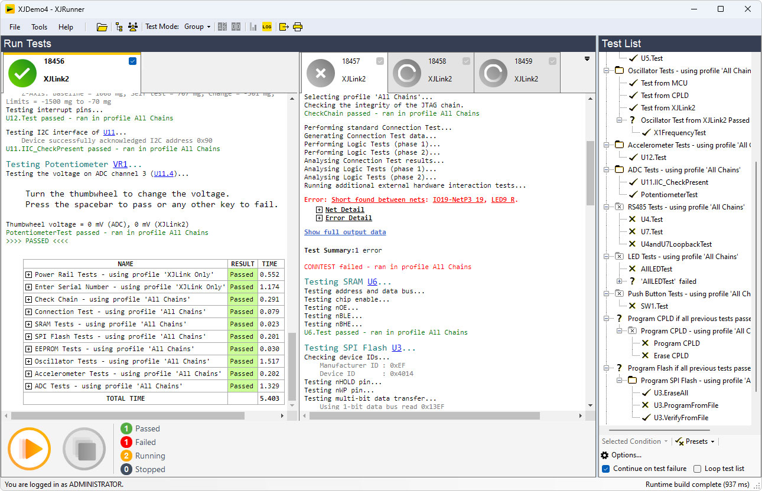Screen dimensions: 762x491
Task: Follow the LED9 R net link
Action: coord(502,199)
